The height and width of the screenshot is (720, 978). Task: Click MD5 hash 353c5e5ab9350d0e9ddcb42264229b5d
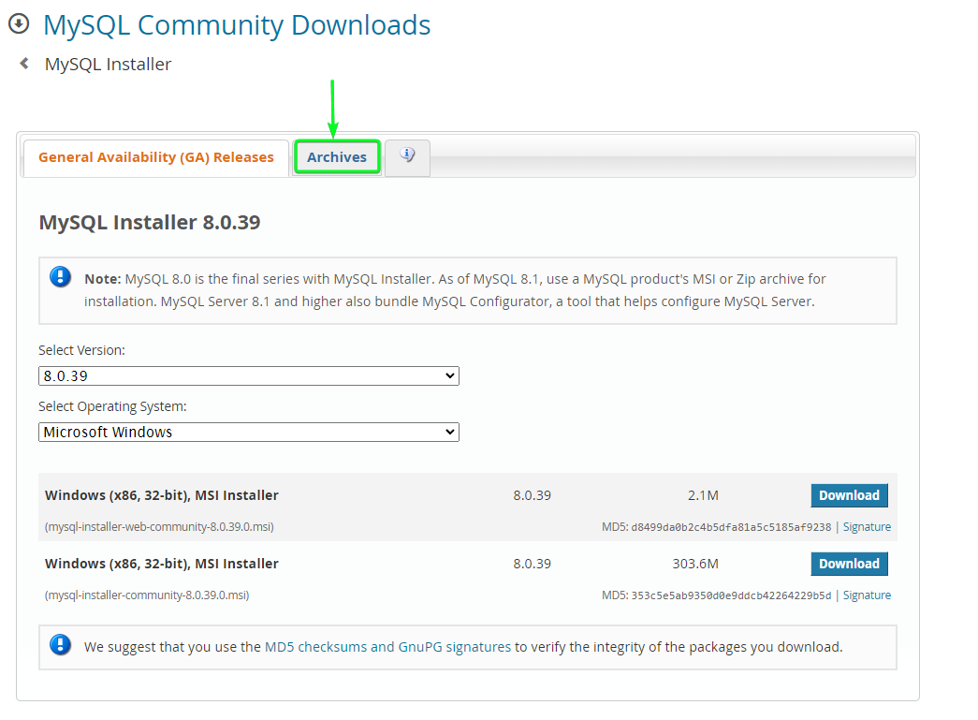(x=731, y=595)
